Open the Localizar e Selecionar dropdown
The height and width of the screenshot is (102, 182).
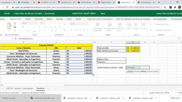(x=164, y=30)
